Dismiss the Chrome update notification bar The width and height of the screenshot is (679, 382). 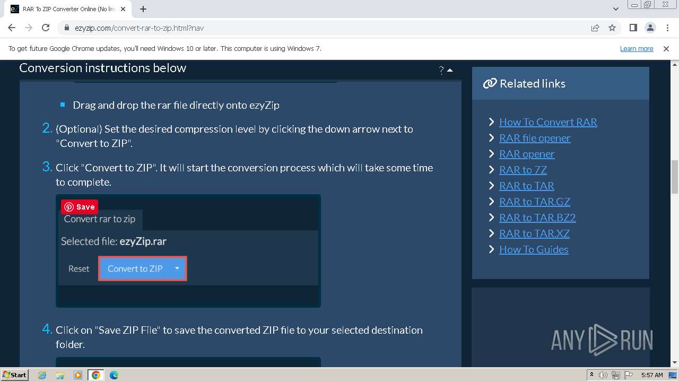666,48
